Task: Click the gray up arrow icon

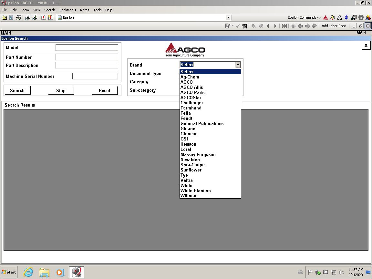Action: click(293, 26)
